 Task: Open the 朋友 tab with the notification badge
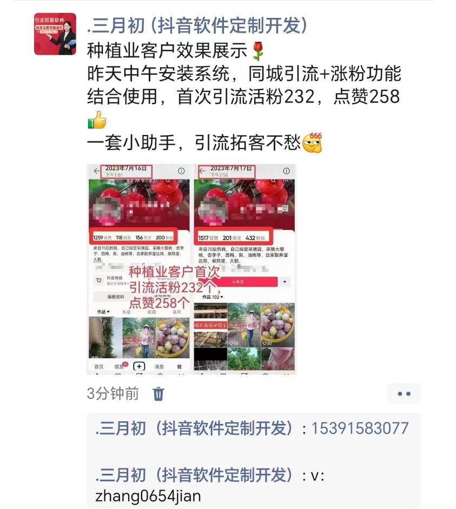120,366
